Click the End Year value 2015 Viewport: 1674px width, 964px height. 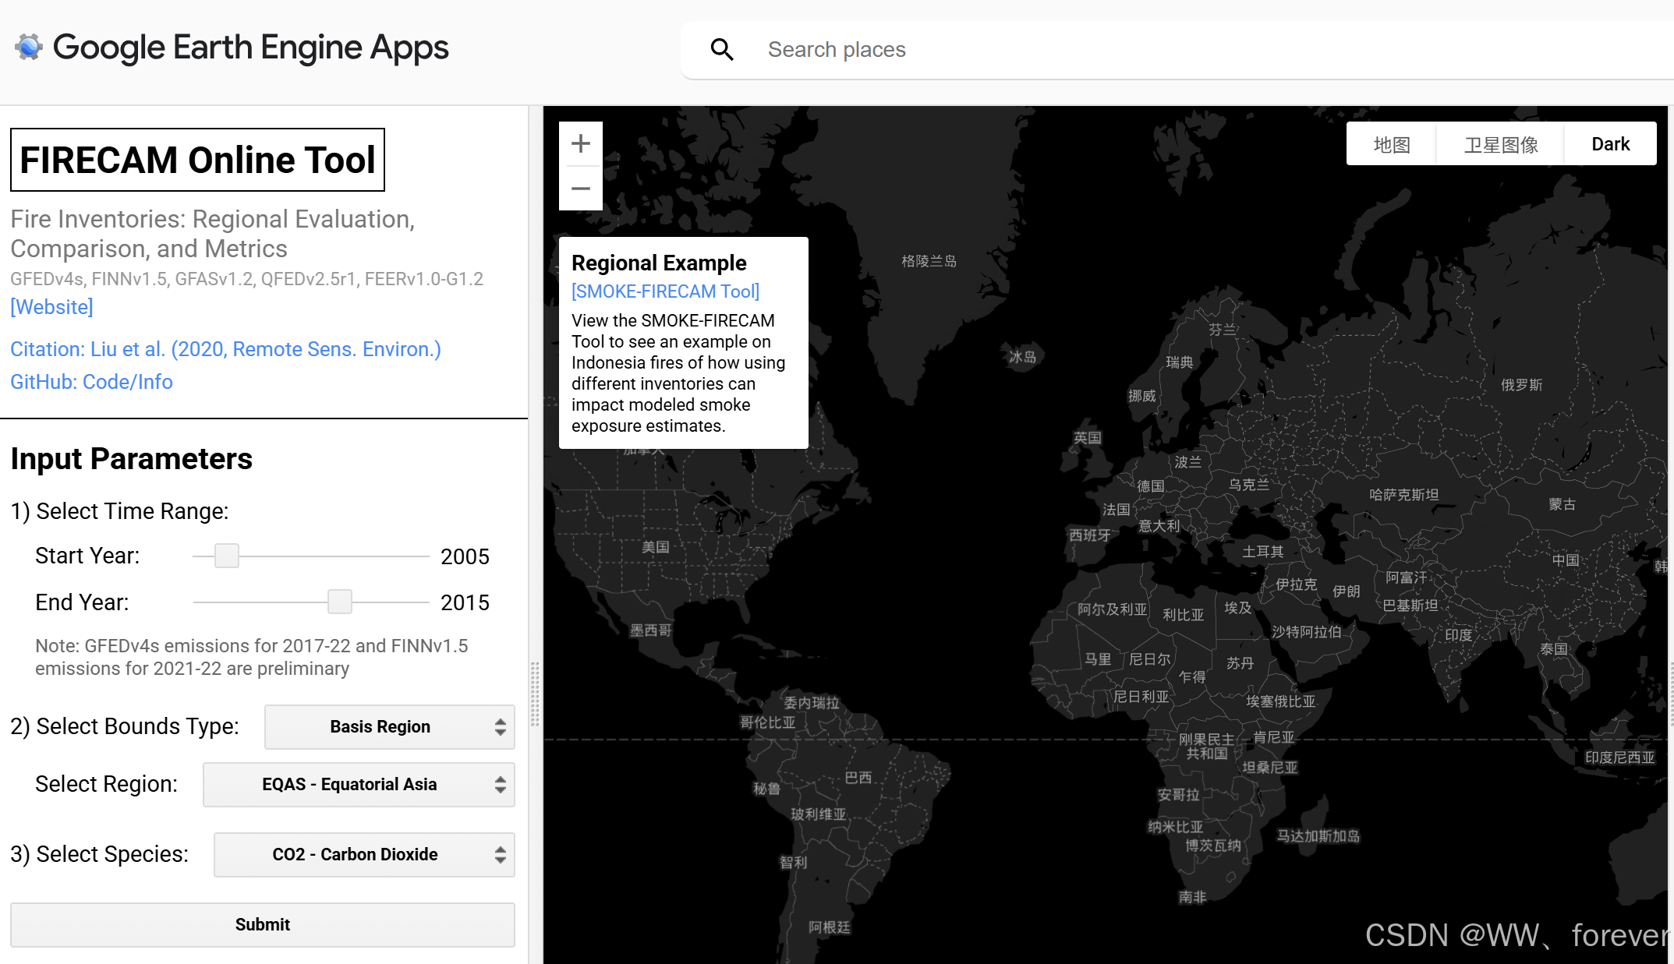coord(465,602)
